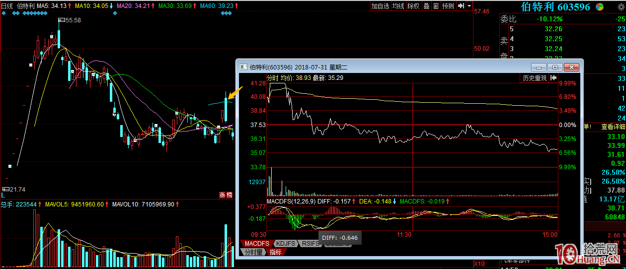Click the 伯特利 window icon in popup title bar
The height and width of the screenshot is (269, 626).
pyautogui.click(x=243, y=67)
